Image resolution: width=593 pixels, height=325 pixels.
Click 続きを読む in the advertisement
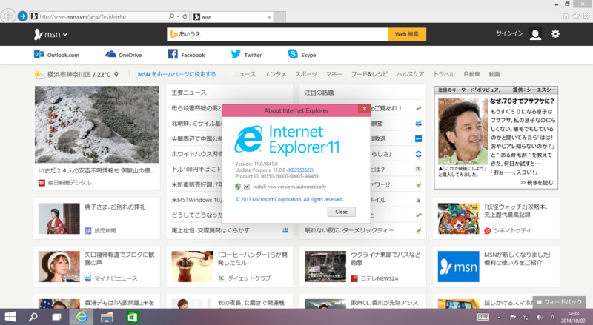[x=536, y=183]
